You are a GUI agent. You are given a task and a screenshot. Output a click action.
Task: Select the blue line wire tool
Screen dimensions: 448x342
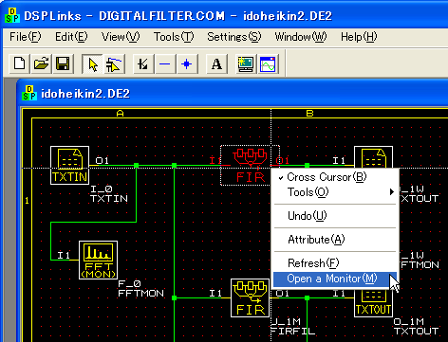165,63
